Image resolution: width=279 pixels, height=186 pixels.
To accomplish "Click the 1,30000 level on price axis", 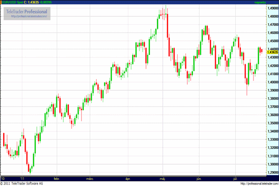I will coord(272,164).
